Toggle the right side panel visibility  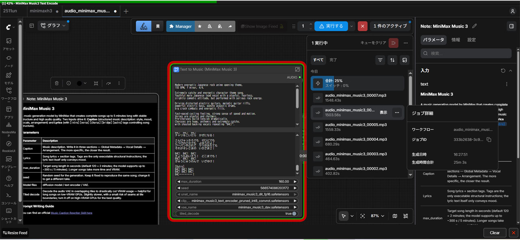511,26
